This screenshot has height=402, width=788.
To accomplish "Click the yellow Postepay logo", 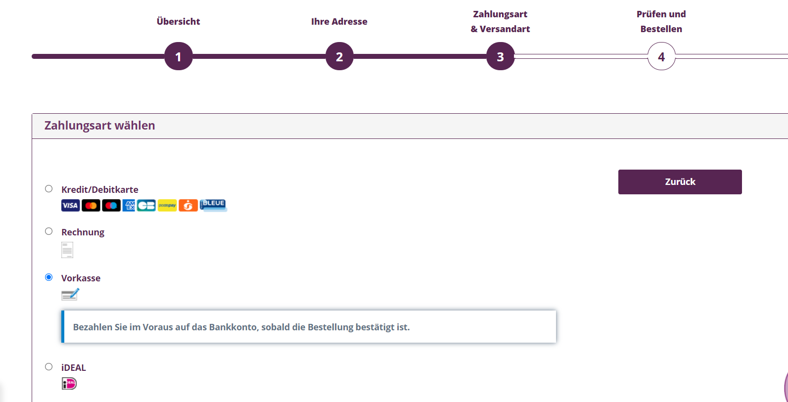I will pos(167,205).
